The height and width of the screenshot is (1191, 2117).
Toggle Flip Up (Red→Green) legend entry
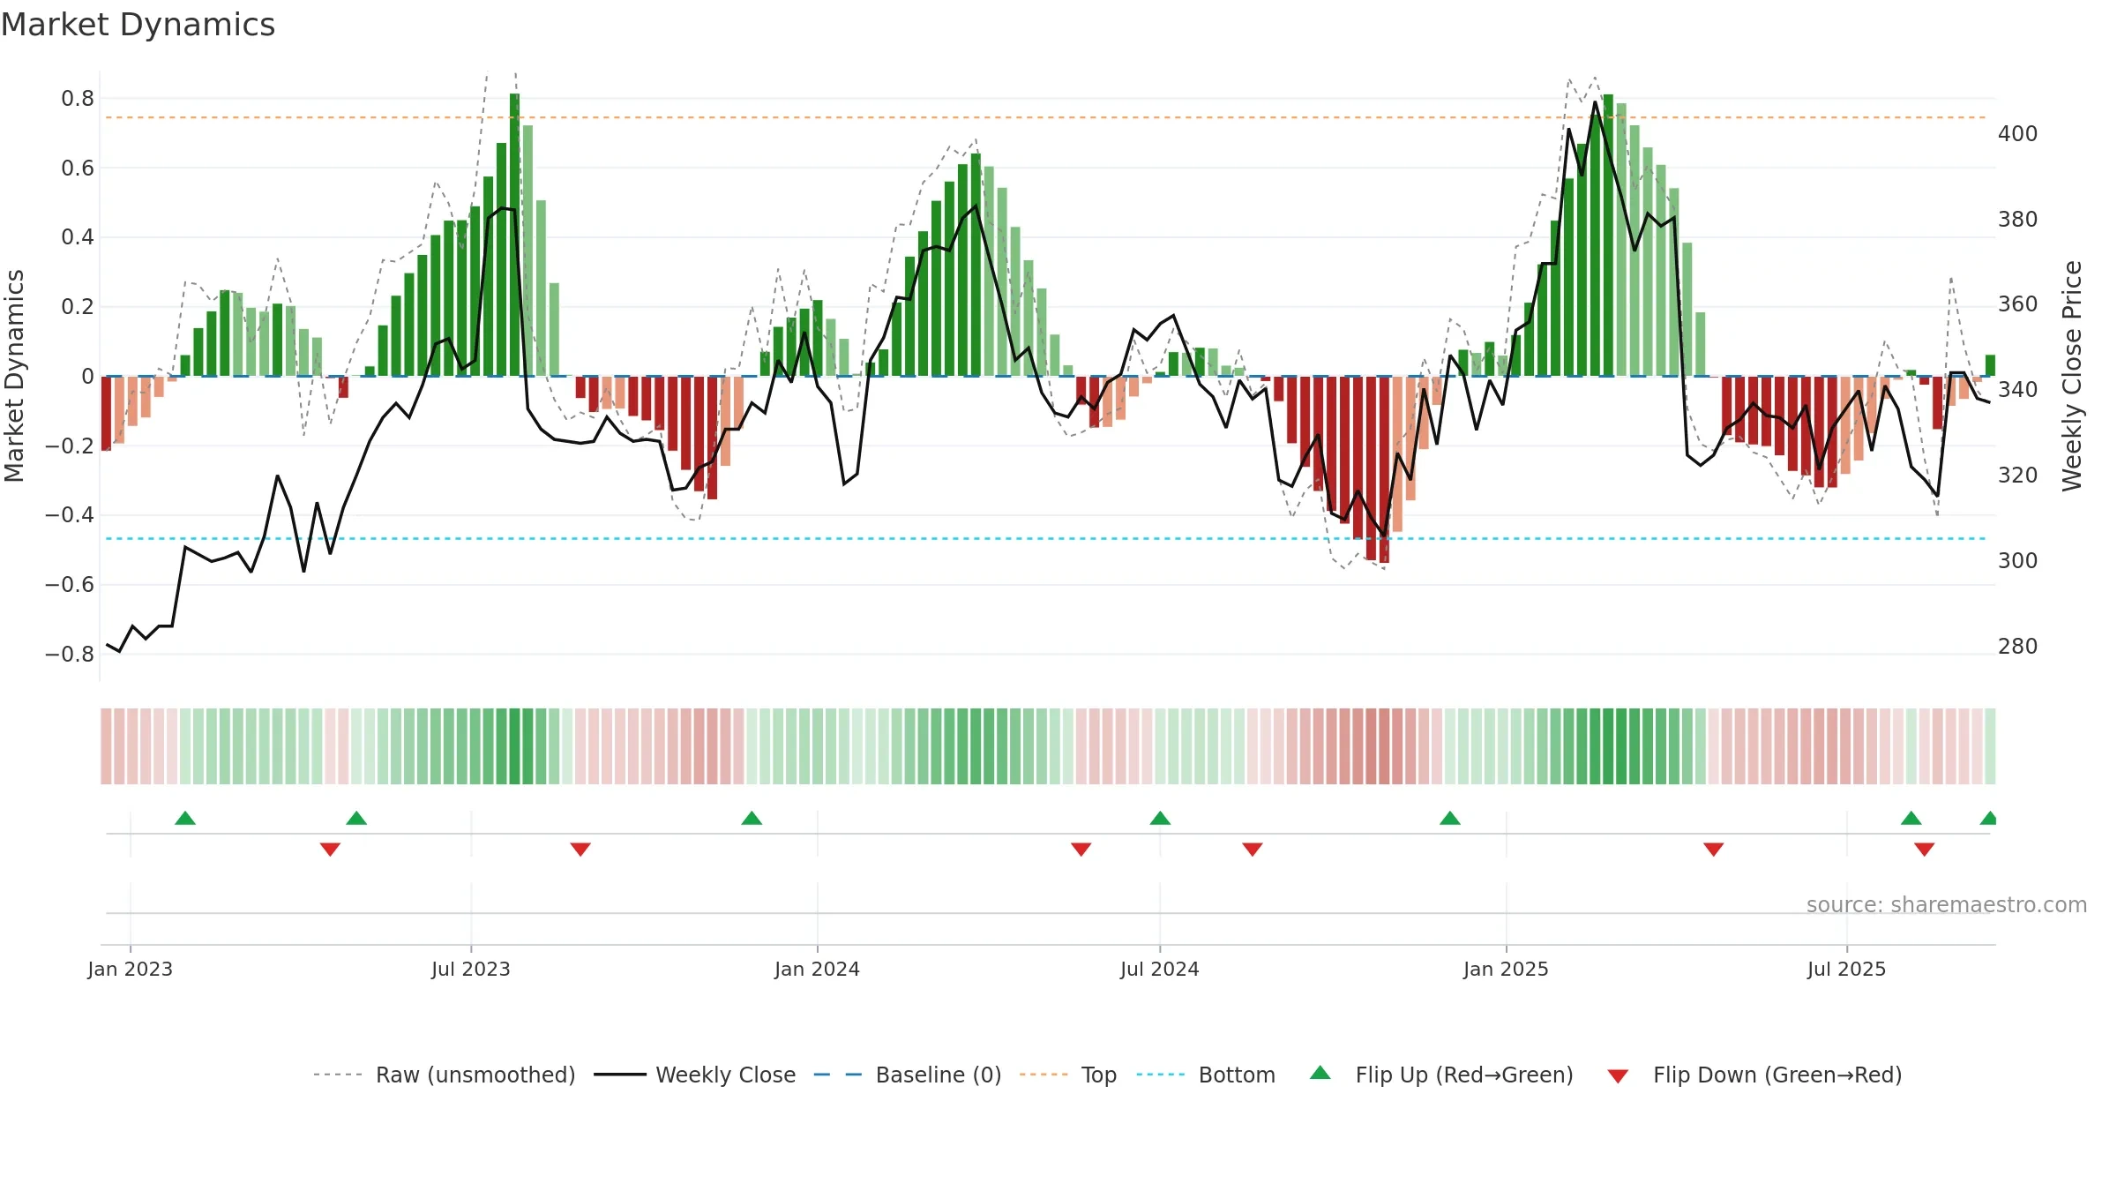coord(1441,1075)
